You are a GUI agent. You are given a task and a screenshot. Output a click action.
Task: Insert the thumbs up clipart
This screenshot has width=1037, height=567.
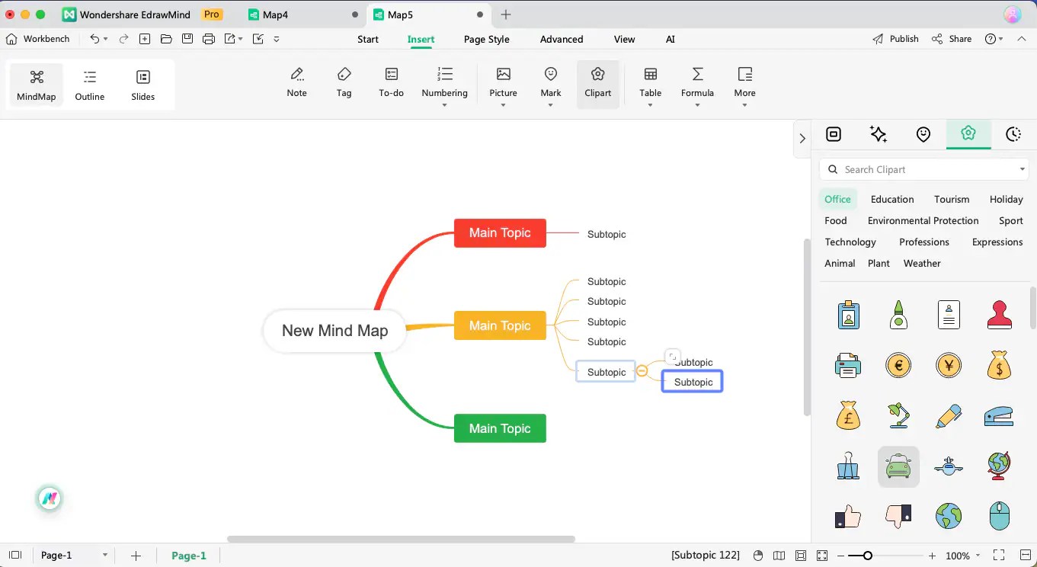click(x=848, y=516)
